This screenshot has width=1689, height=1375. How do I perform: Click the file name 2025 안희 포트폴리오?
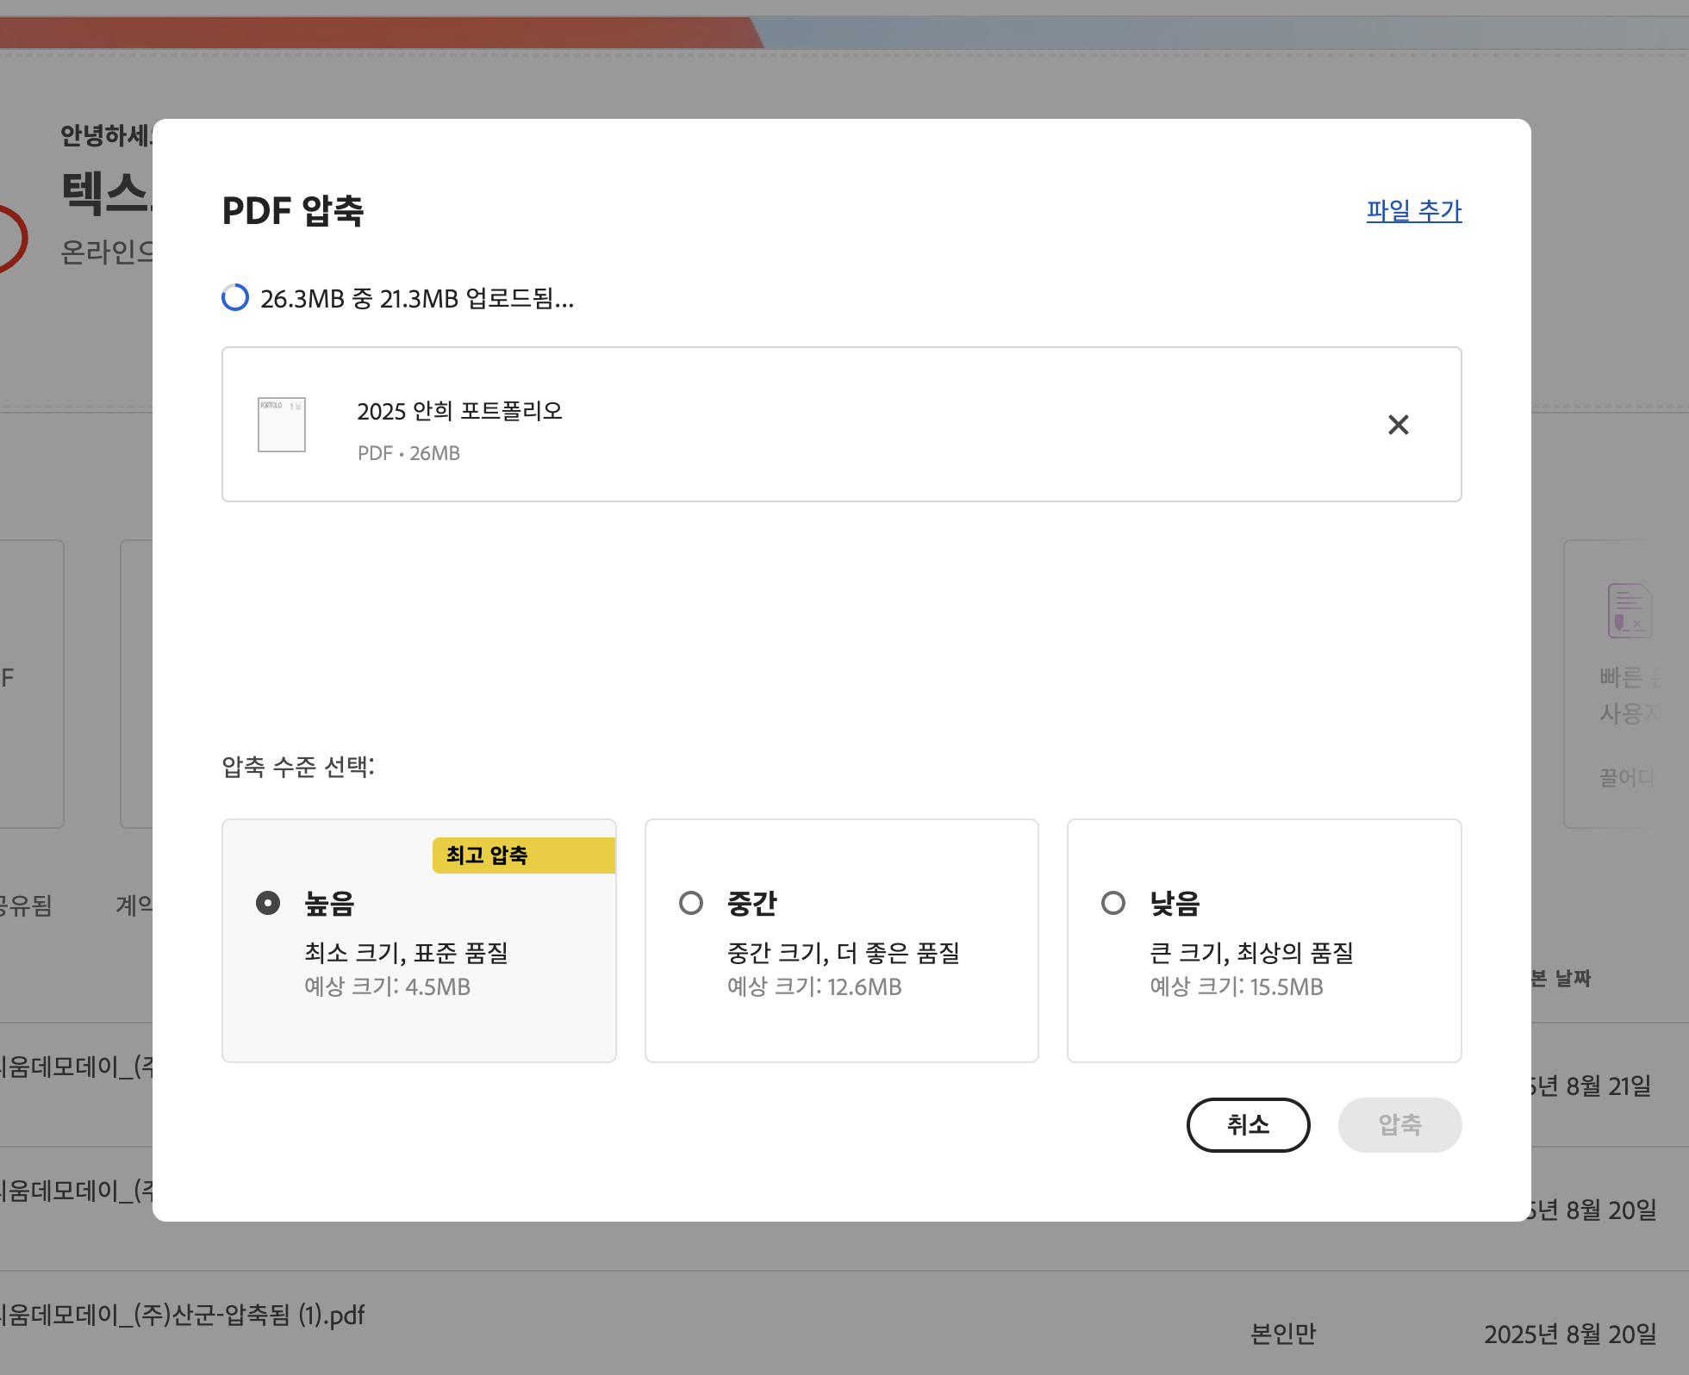pos(459,411)
